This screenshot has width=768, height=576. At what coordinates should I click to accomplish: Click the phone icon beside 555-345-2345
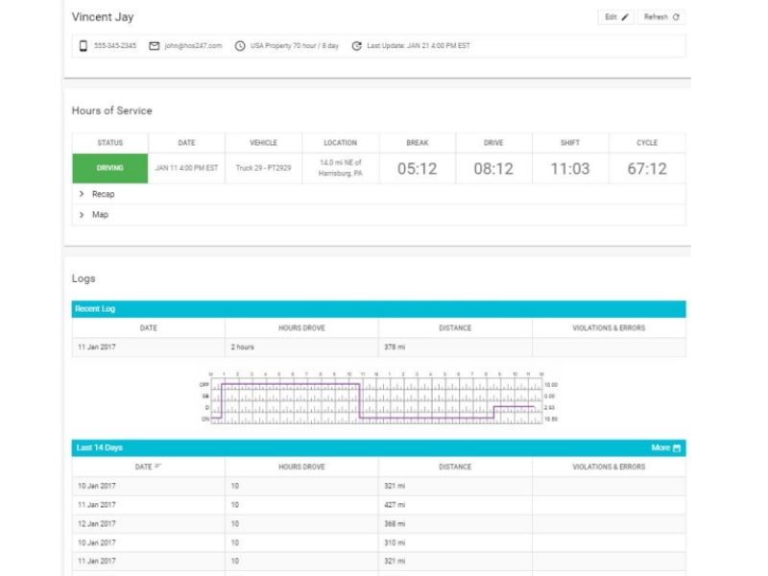pos(84,46)
